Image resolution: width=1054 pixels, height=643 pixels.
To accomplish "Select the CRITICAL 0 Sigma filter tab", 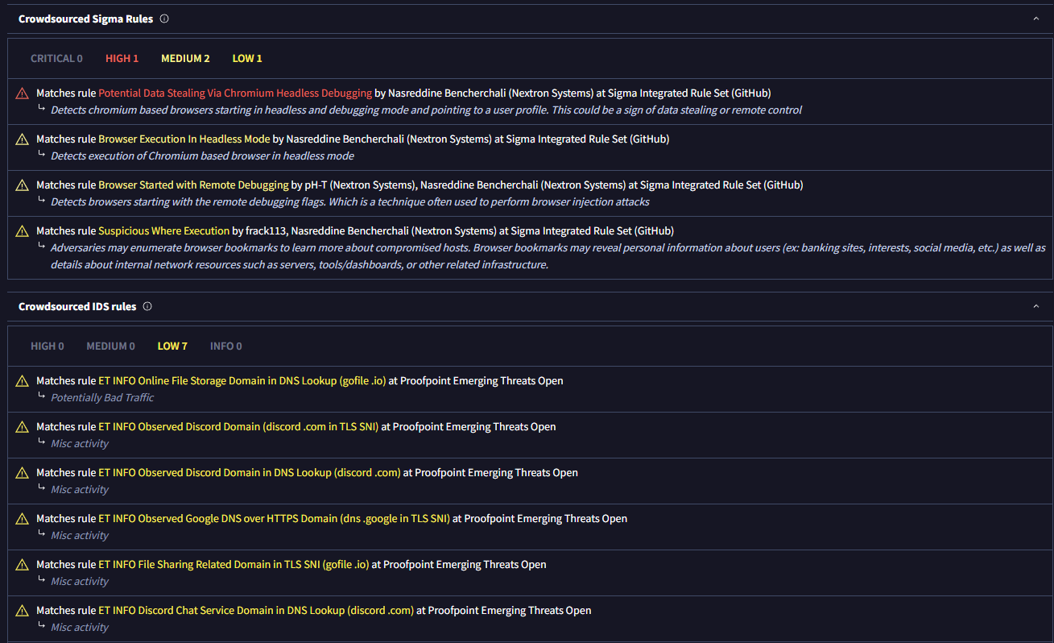I will 56,59.
